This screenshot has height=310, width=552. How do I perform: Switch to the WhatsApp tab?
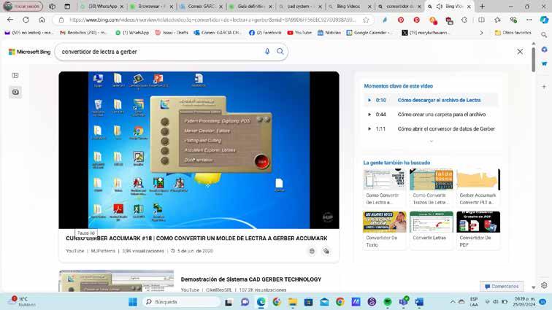(102, 7)
